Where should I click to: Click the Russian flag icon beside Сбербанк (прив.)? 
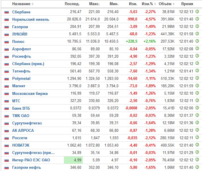[x=7, y=64]
